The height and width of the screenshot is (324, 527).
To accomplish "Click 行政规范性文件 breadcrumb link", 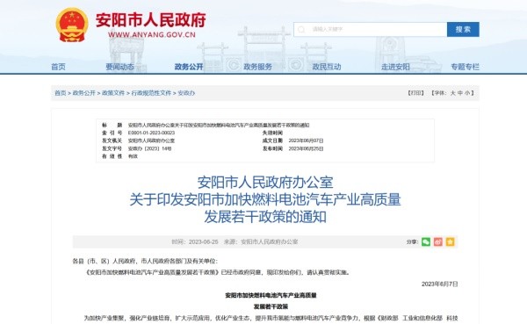I will click(x=151, y=93).
